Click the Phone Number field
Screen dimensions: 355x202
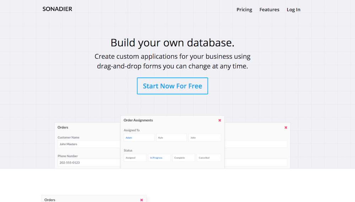(x=89, y=163)
